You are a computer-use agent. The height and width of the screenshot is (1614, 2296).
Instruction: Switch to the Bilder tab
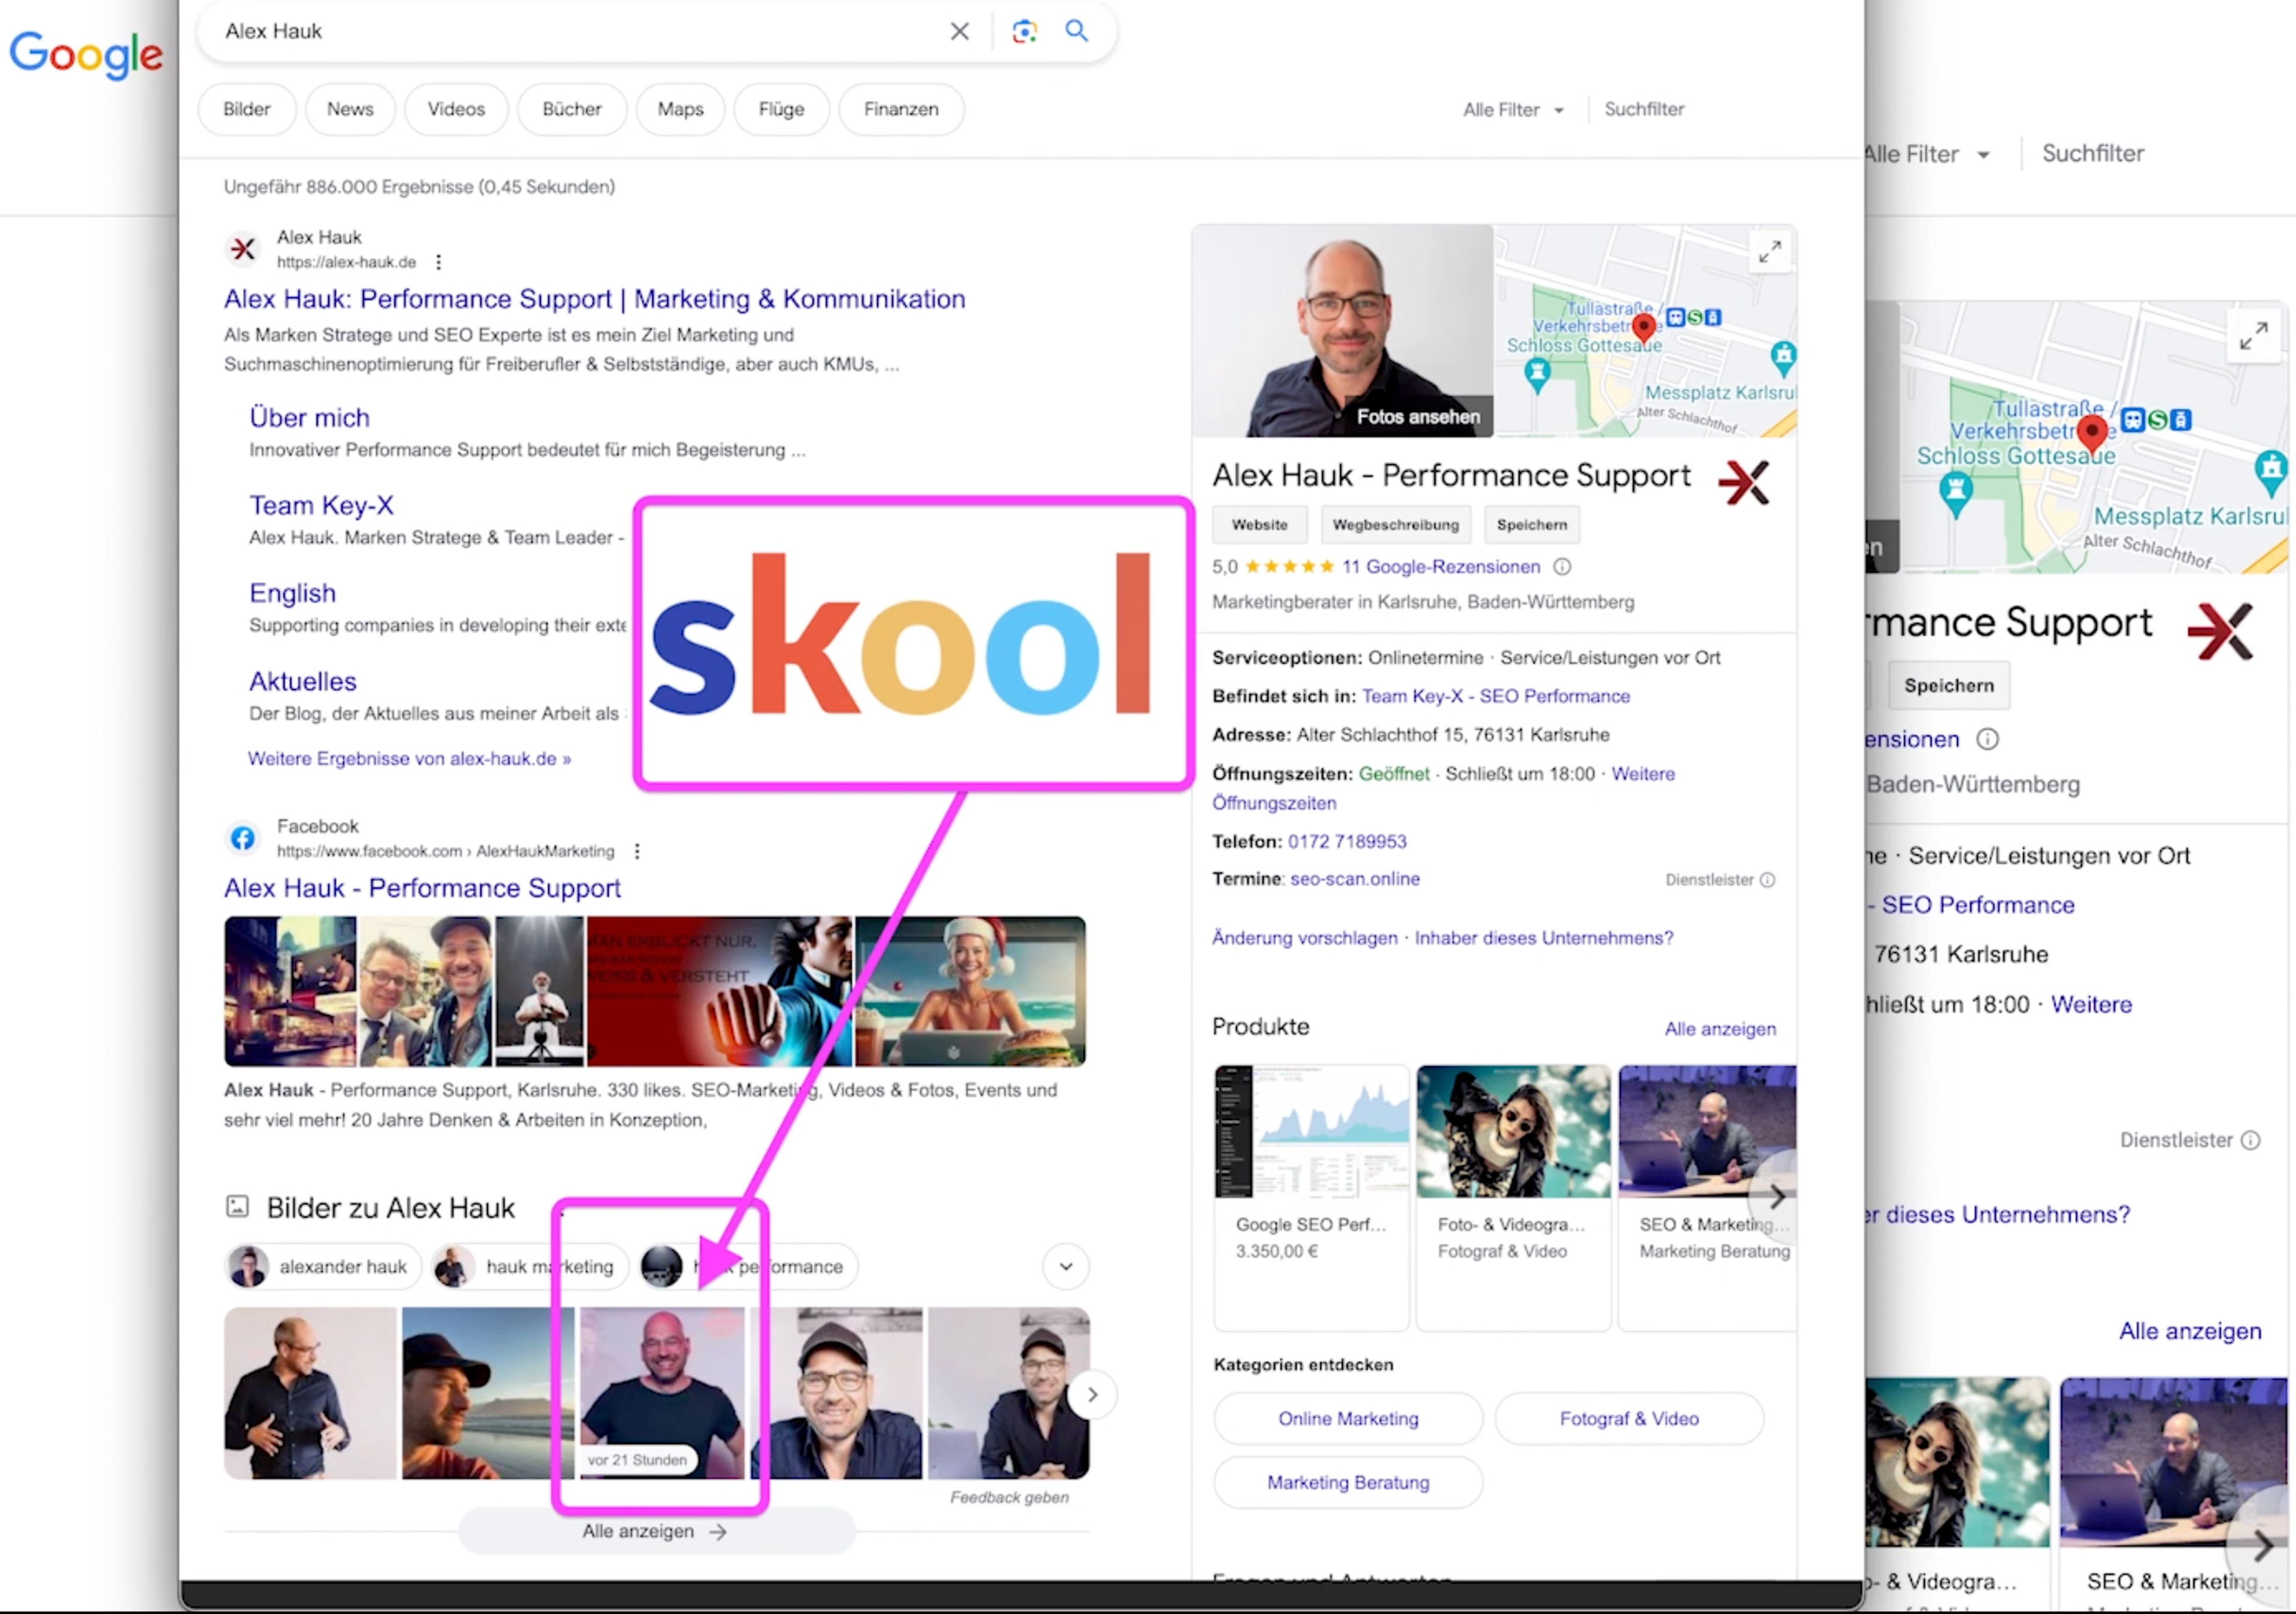(x=246, y=109)
